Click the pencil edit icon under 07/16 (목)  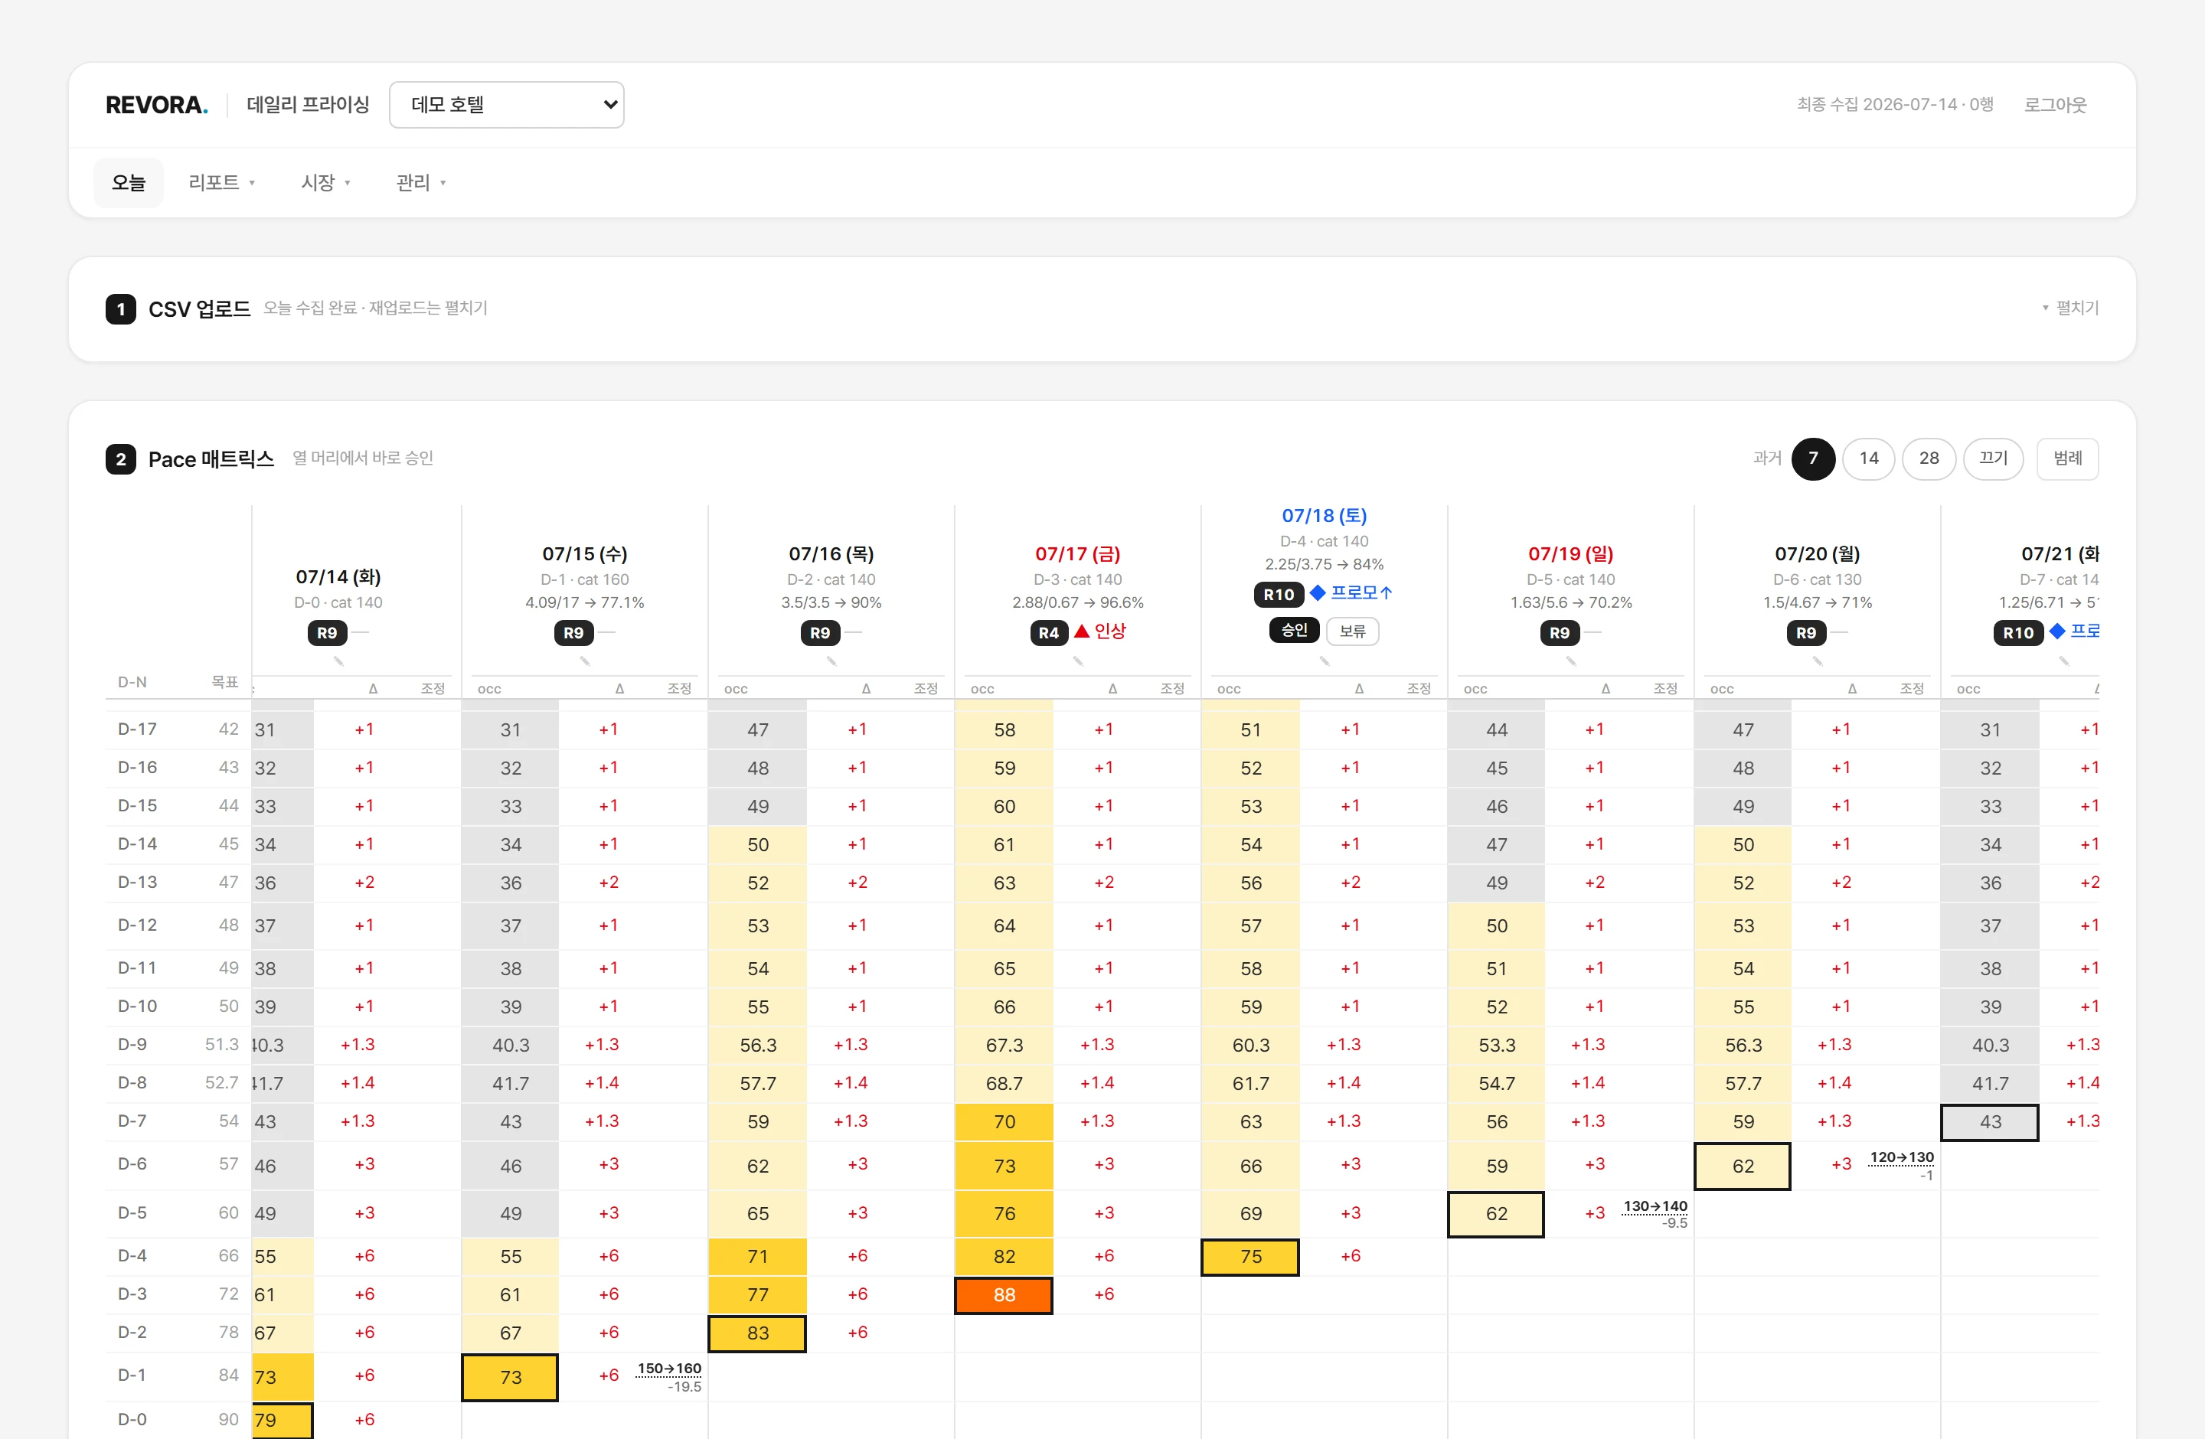(831, 661)
